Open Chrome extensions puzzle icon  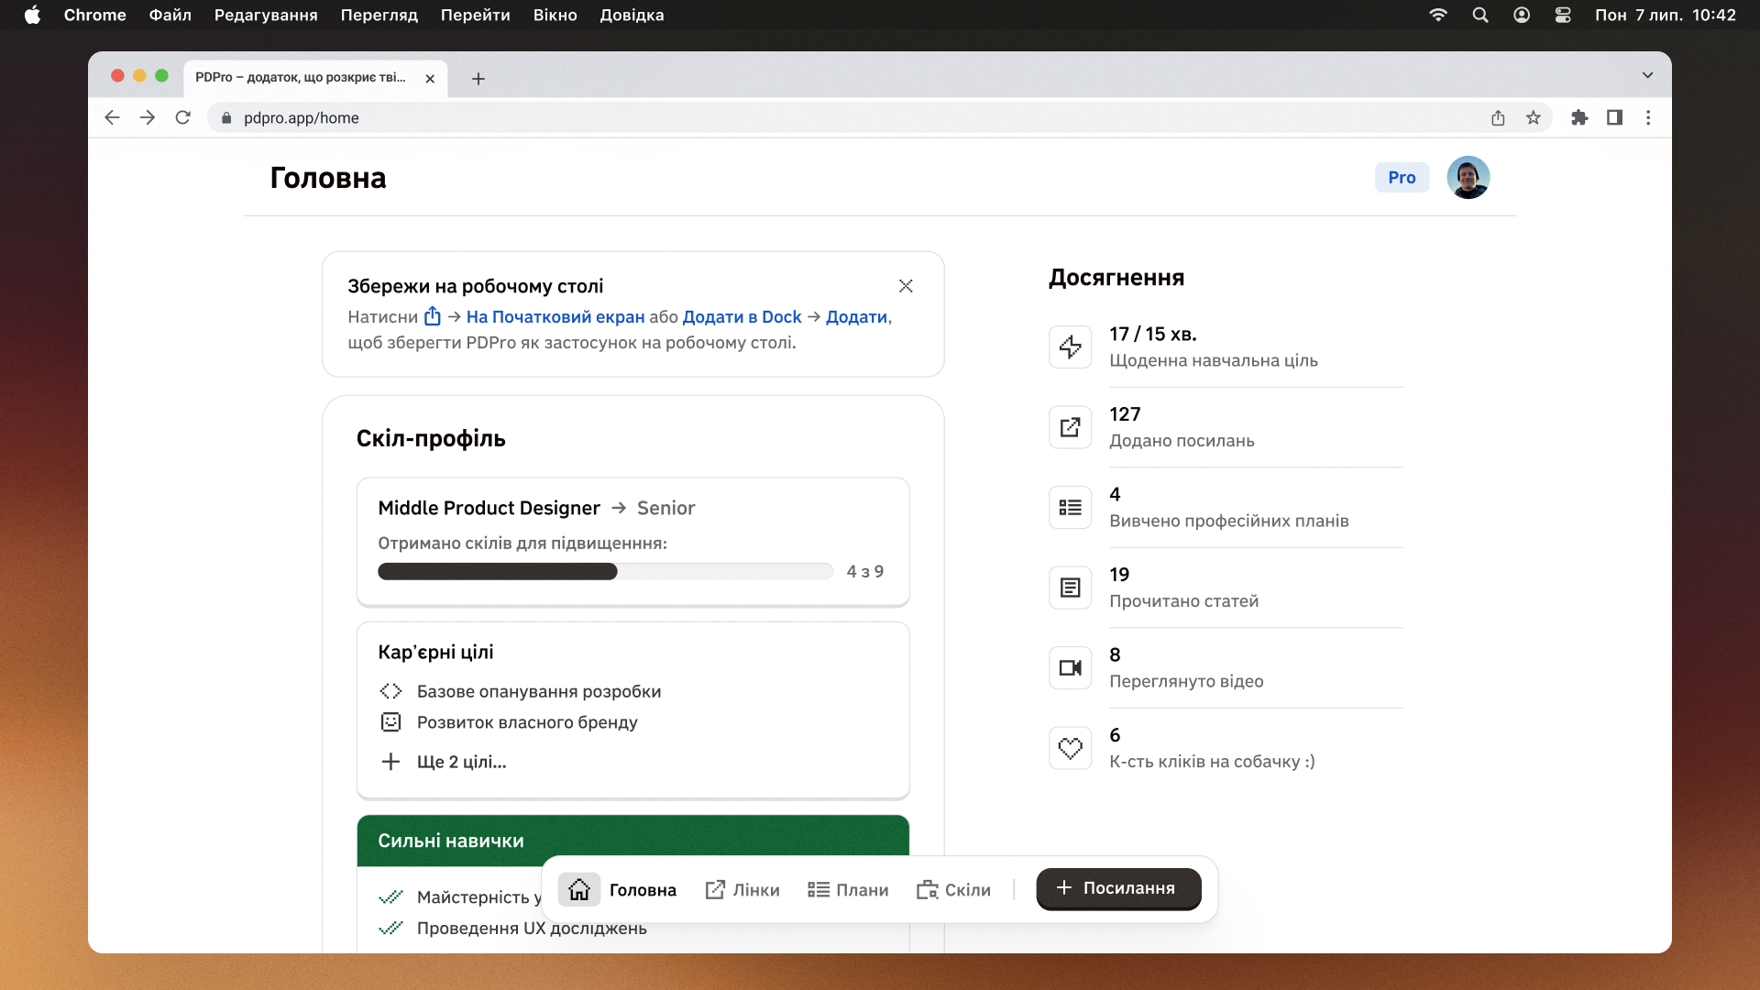1578,117
